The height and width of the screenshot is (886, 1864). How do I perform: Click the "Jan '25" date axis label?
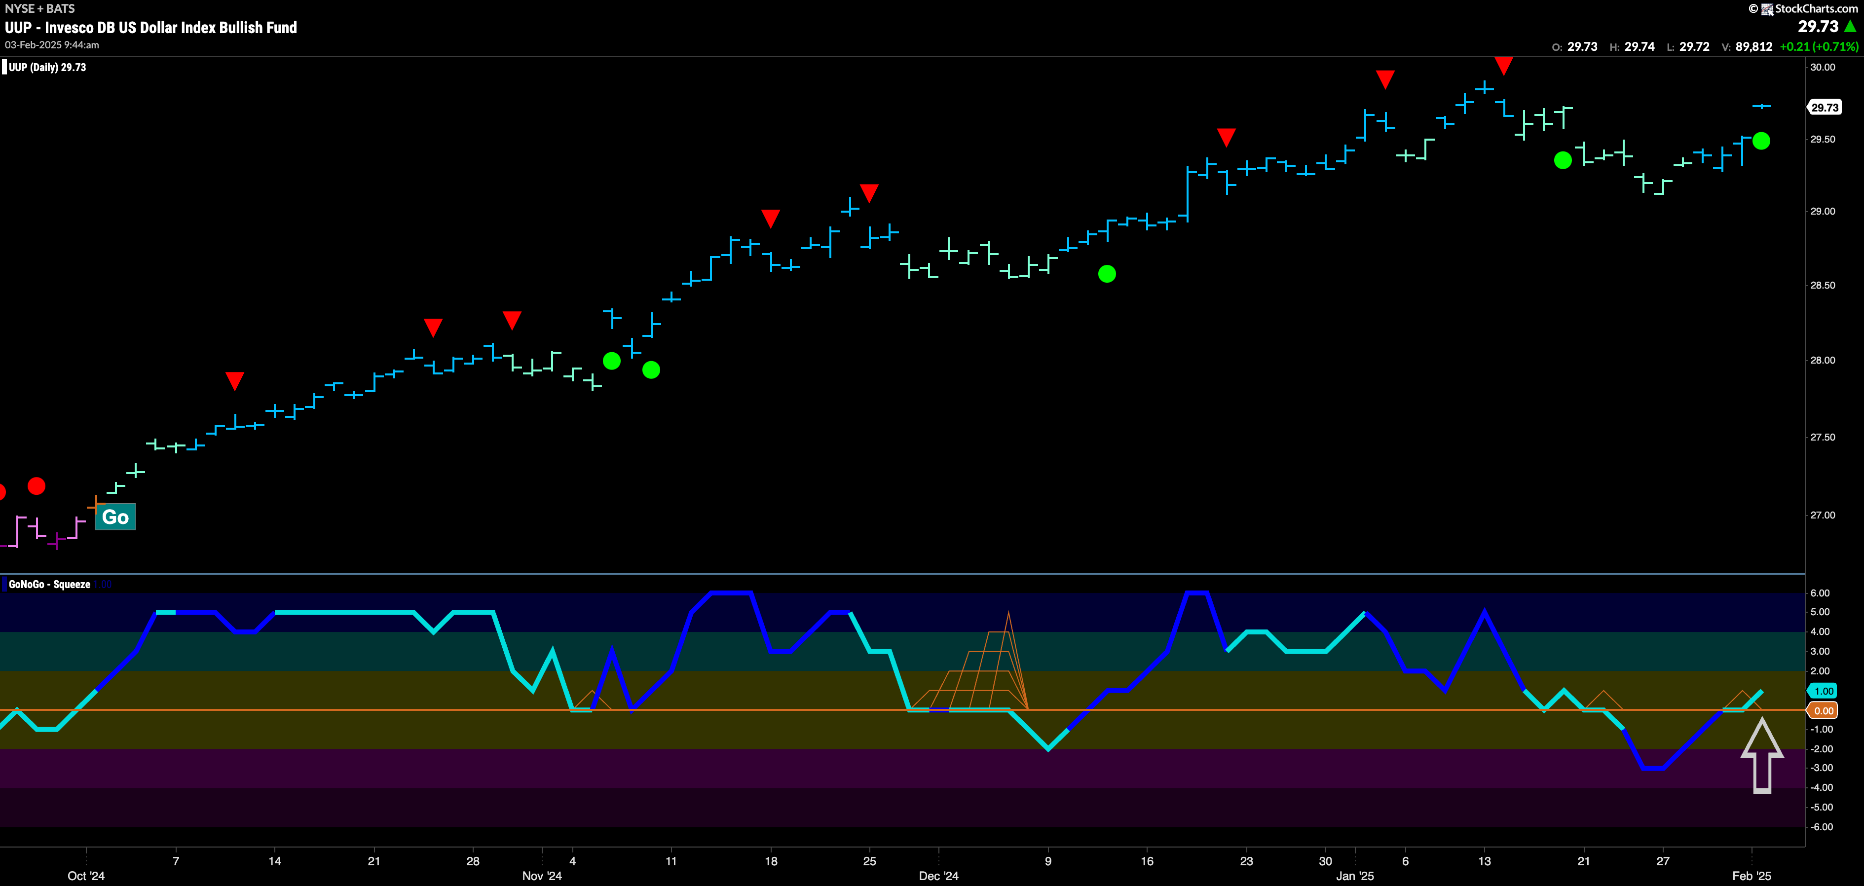point(1355,876)
